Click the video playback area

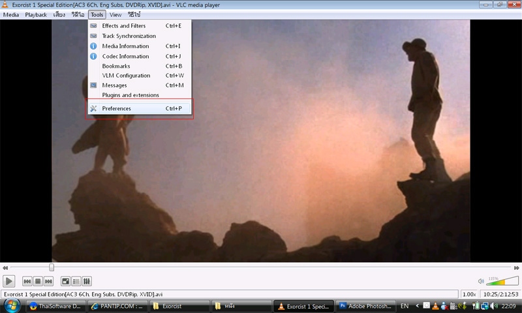260,141
